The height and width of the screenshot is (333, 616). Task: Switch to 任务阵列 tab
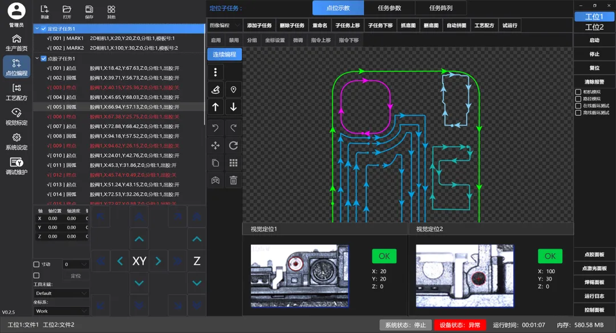(x=441, y=8)
